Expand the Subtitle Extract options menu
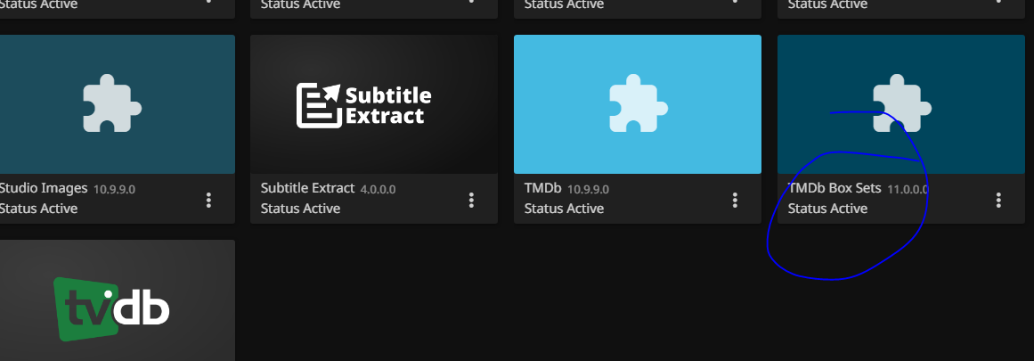 [x=472, y=200]
